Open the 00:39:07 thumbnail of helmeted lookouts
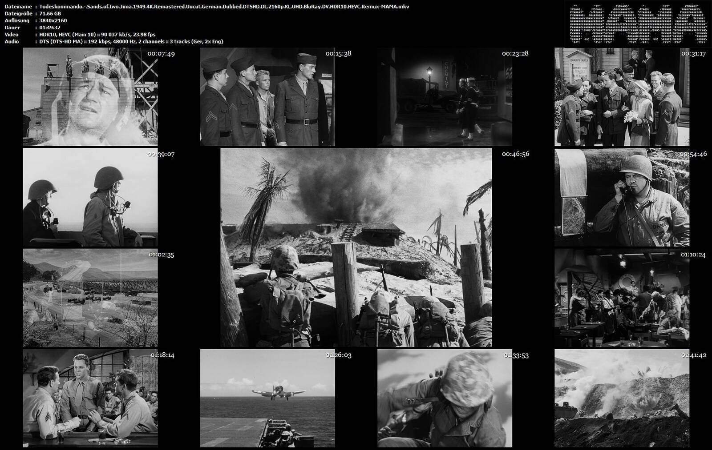Viewport: 712px width, 450px height. coord(90,198)
